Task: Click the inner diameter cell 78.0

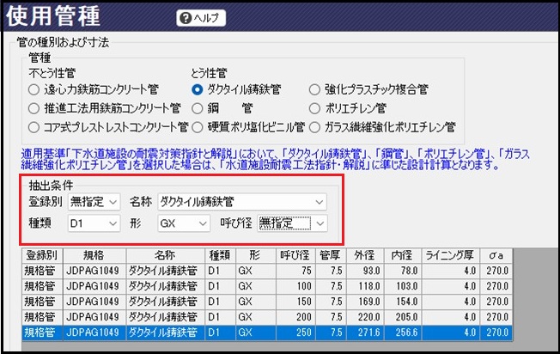Action: click(403, 271)
